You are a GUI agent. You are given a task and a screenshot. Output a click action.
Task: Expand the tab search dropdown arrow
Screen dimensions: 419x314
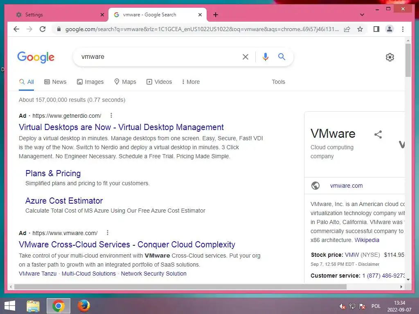pos(362,15)
